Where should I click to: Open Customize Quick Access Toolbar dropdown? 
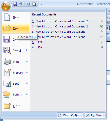pyautogui.click(x=41, y=4)
